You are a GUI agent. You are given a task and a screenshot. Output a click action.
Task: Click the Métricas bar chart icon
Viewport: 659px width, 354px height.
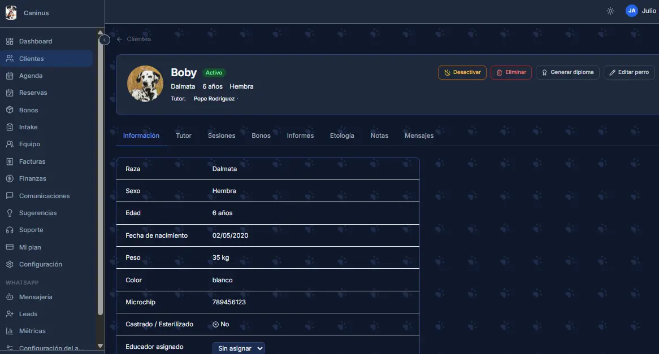coord(10,331)
